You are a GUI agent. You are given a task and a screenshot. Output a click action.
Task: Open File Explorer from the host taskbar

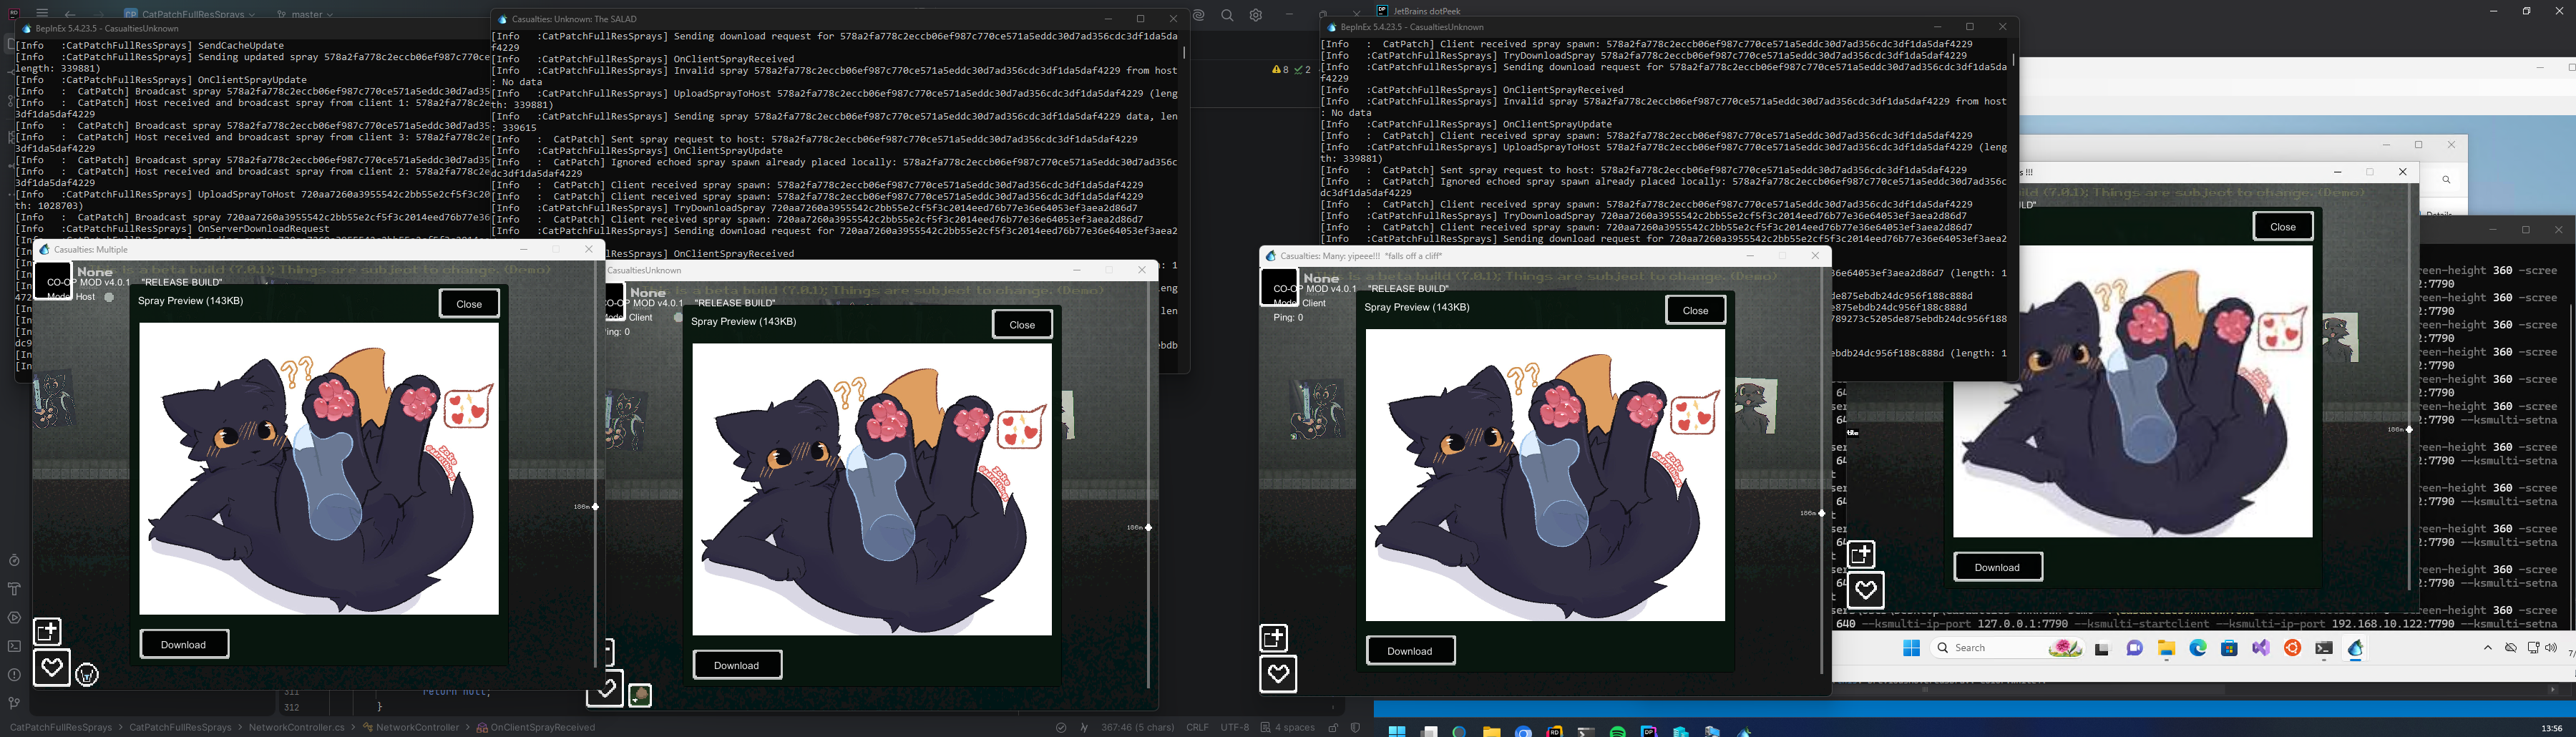[x=1491, y=731]
